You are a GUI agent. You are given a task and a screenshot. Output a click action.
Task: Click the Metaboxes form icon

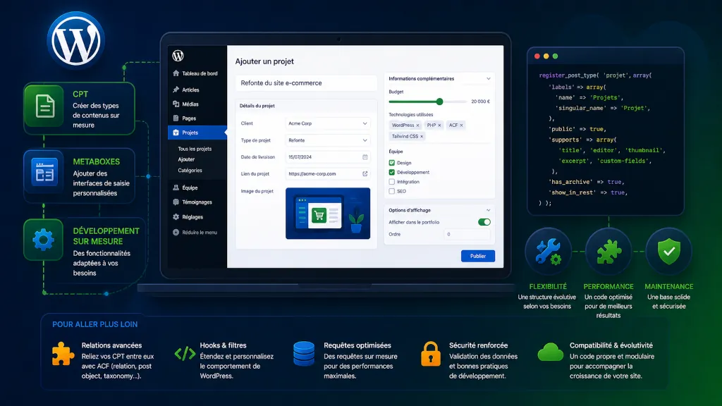tap(44, 173)
